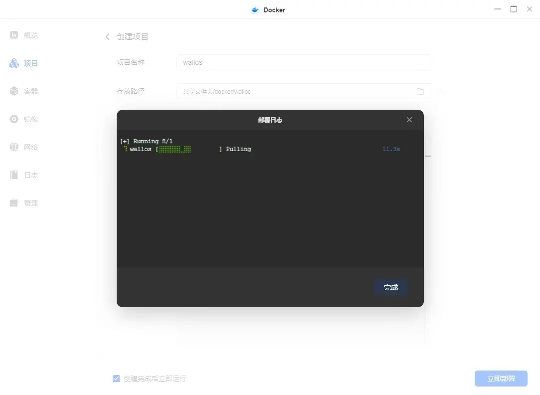Minimize the Docker window
This screenshot has height=395, width=540.
pos(497,9)
